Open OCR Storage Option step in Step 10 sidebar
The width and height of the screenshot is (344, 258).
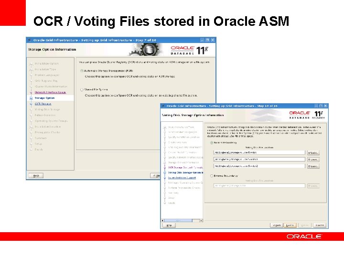click(185, 168)
